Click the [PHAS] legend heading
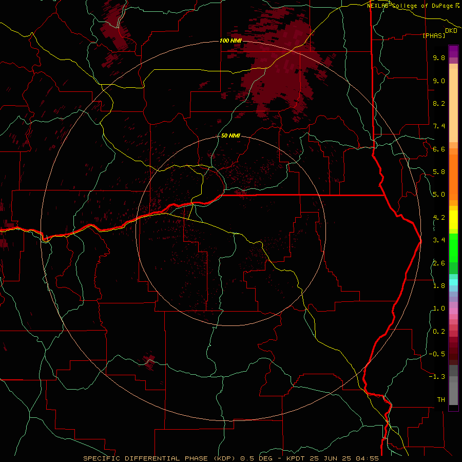The width and height of the screenshot is (462, 462). tap(434, 35)
